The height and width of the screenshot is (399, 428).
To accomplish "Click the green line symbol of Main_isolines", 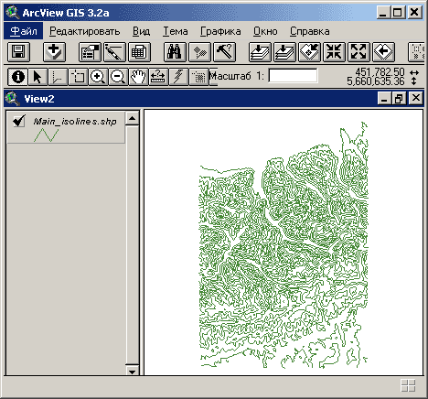I will pos(46,135).
